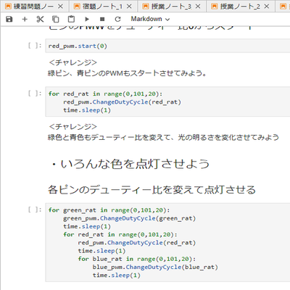
Task: Stop the kernel with square icon
Action: pos(102,19)
